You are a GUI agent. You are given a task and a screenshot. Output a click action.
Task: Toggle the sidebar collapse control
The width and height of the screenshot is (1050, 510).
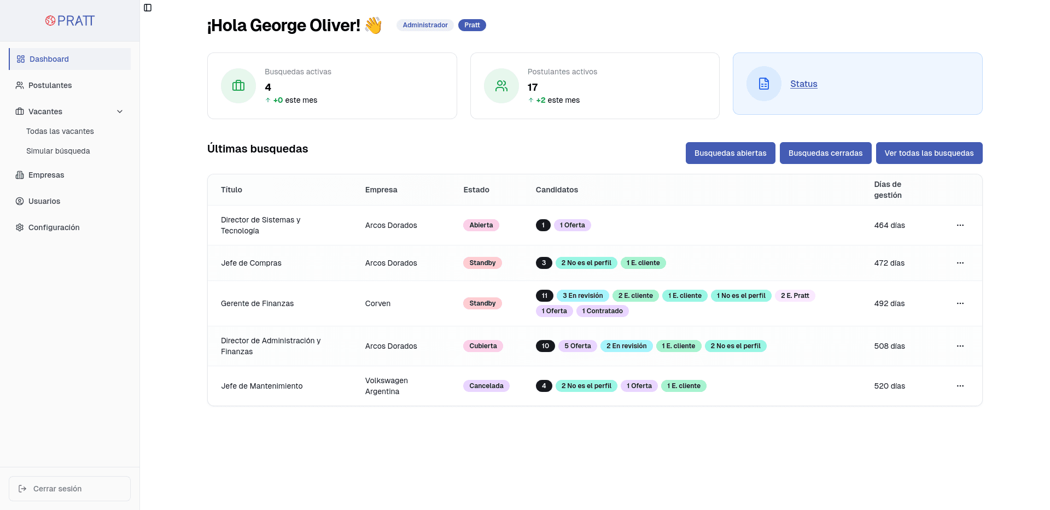point(148,8)
